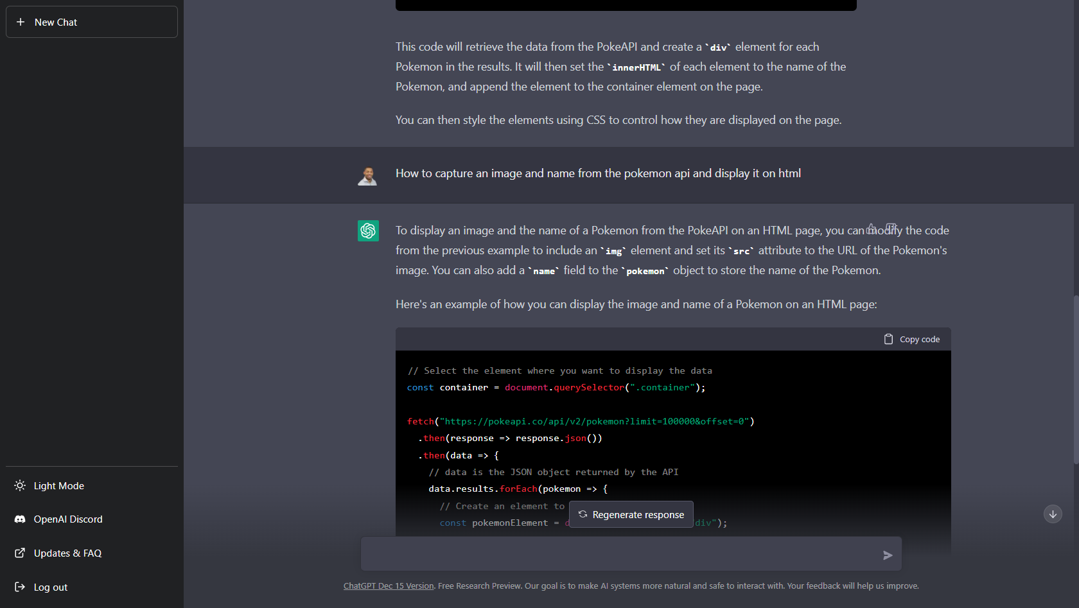This screenshot has width=1079, height=608.
Task: Open the ChatGPT Dec 15 Version link
Action: 389,586
